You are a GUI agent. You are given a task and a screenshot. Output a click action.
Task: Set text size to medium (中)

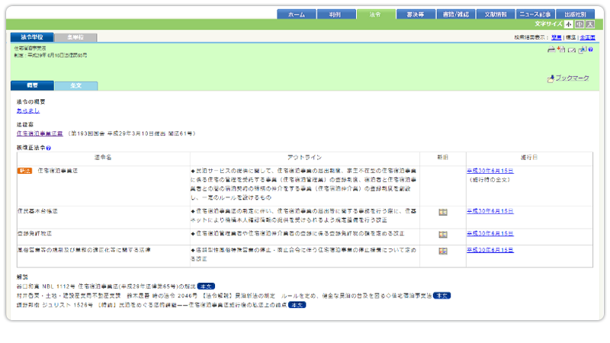pyautogui.click(x=579, y=24)
